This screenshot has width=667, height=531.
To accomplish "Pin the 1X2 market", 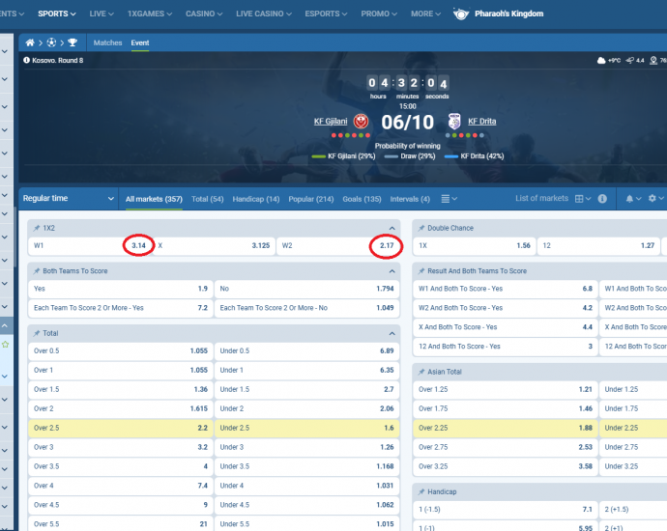I will 36,228.
